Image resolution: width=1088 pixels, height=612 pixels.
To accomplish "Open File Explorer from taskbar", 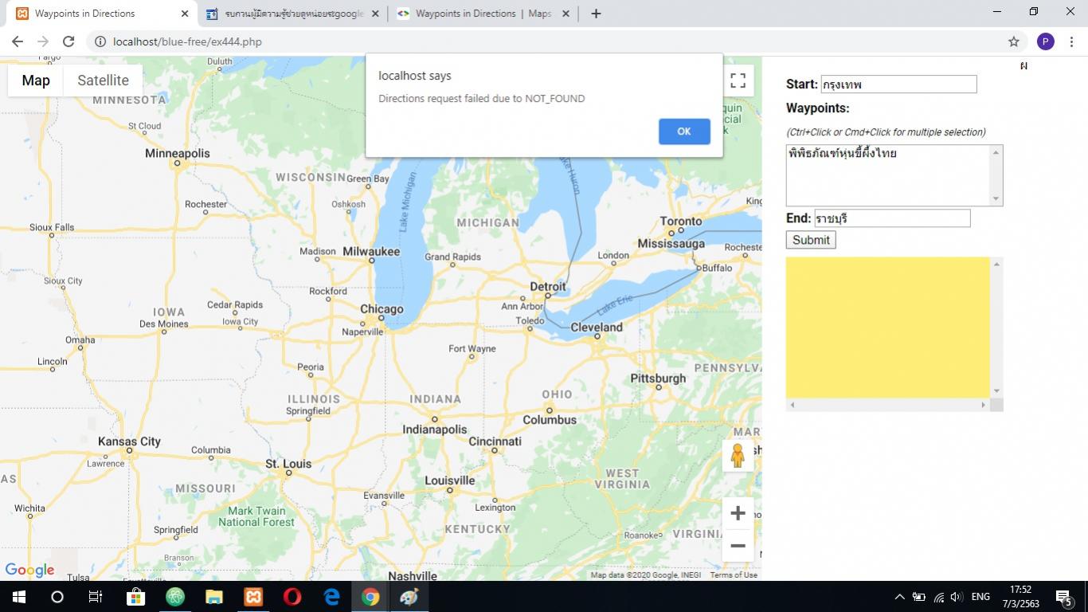I will [x=213, y=597].
